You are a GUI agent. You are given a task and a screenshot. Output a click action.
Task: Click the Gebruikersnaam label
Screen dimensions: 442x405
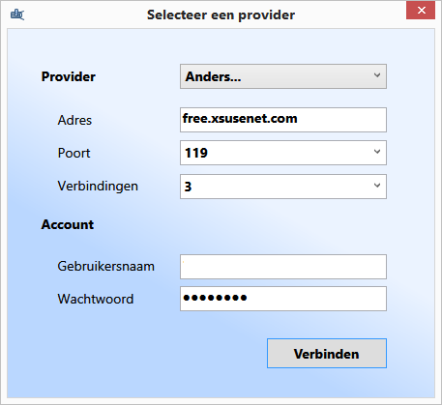106,267
